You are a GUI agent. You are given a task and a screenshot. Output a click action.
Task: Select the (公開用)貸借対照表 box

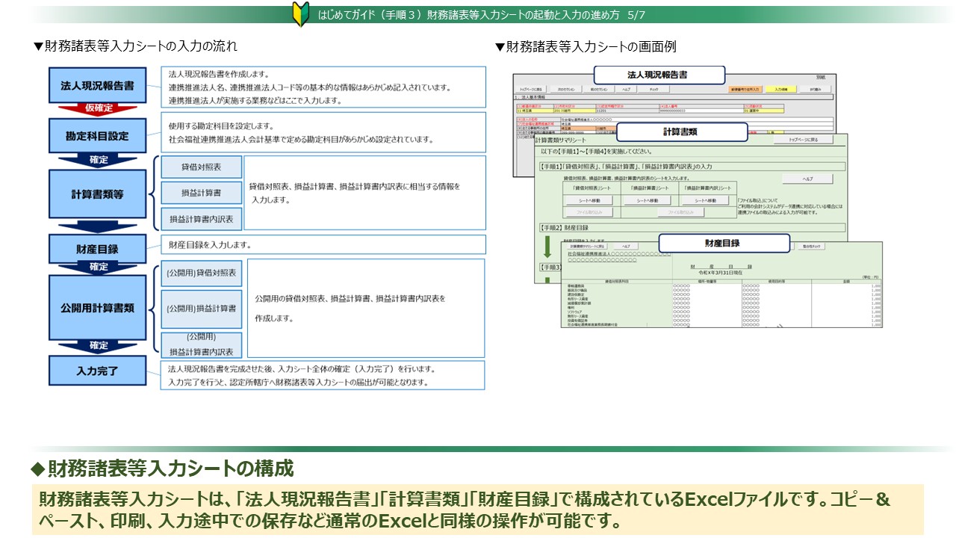click(201, 273)
